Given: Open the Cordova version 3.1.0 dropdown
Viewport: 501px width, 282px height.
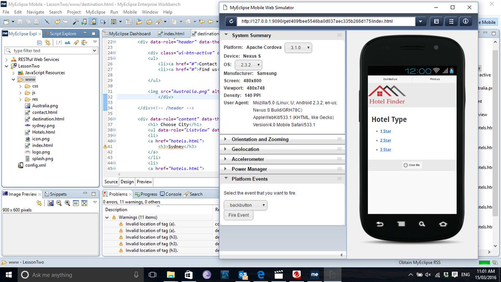Looking at the screenshot, I should point(298,48).
